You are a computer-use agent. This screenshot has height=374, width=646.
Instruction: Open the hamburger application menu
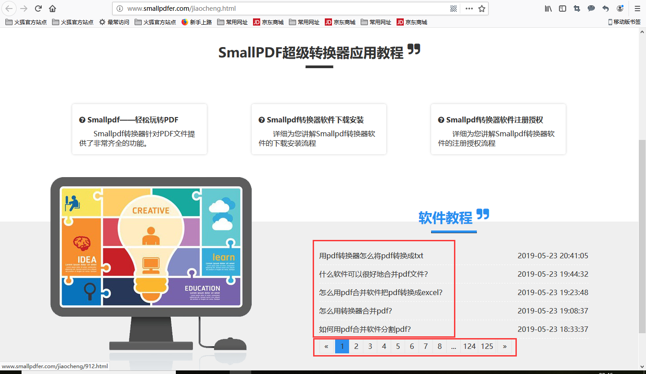[x=637, y=9]
